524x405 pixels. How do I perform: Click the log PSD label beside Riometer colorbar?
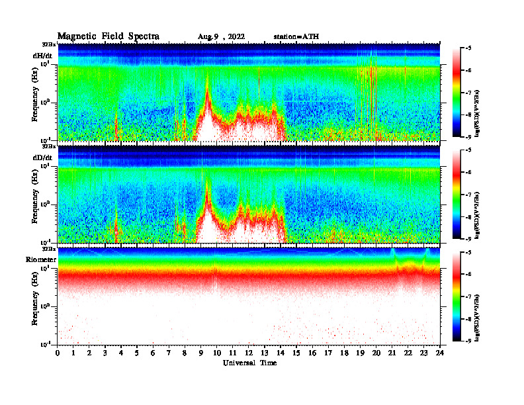(x=478, y=318)
